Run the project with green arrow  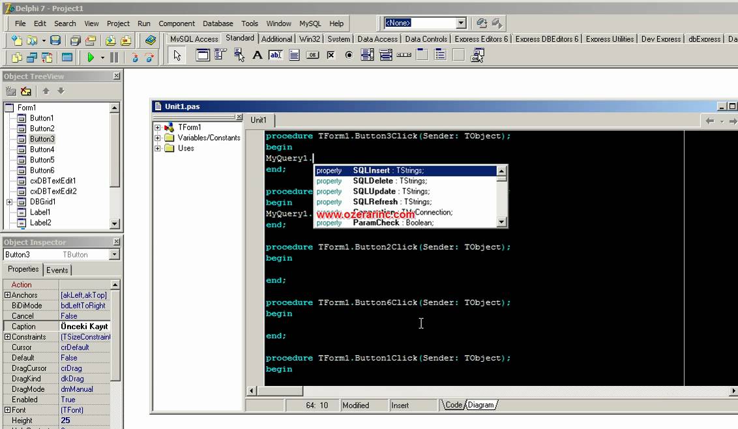91,57
